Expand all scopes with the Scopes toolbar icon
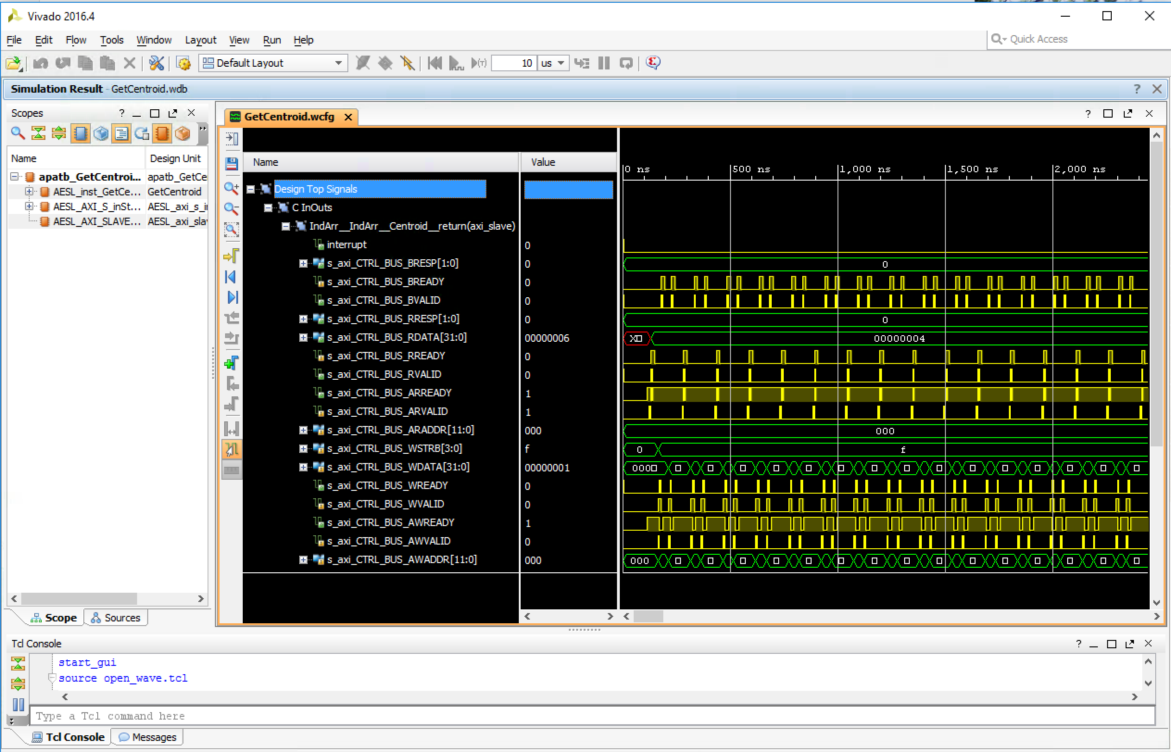1171x752 pixels. pyautogui.click(x=59, y=133)
